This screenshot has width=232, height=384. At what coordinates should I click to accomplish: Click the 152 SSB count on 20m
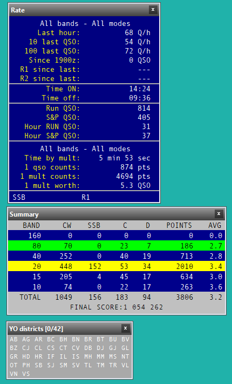pyautogui.click(x=94, y=266)
